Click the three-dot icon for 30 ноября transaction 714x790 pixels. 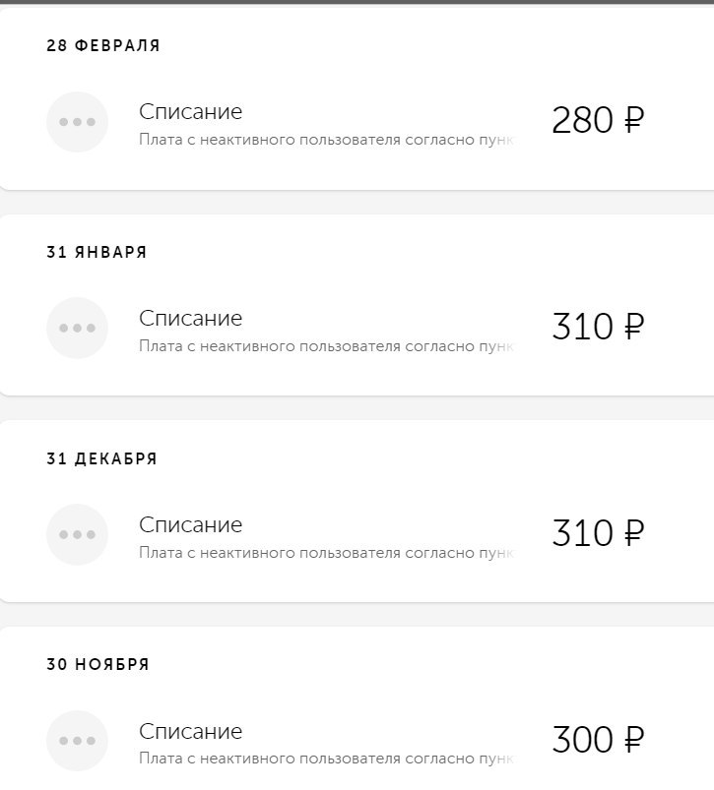point(77,741)
